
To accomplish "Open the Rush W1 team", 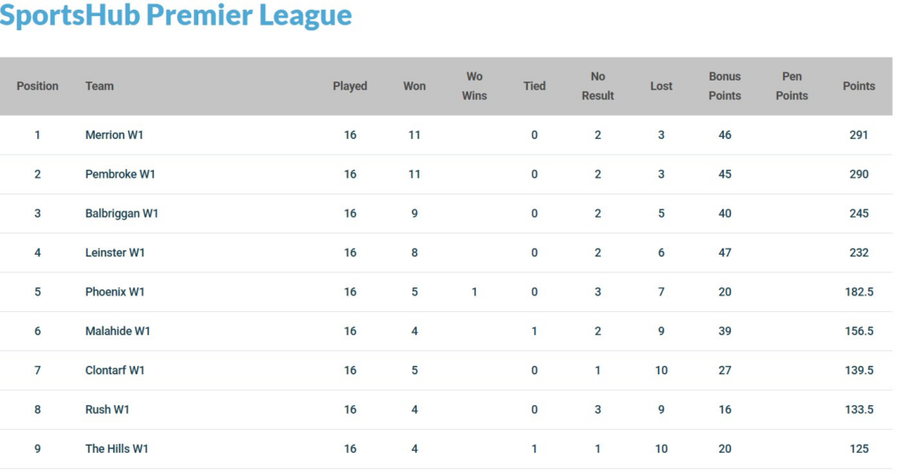I will [109, 409].
